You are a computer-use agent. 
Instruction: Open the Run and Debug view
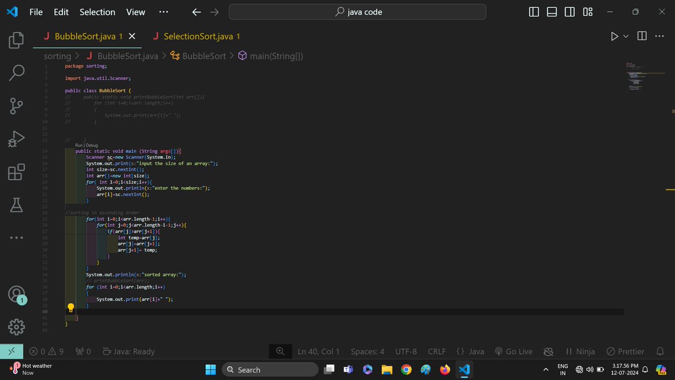click(16, 138)
